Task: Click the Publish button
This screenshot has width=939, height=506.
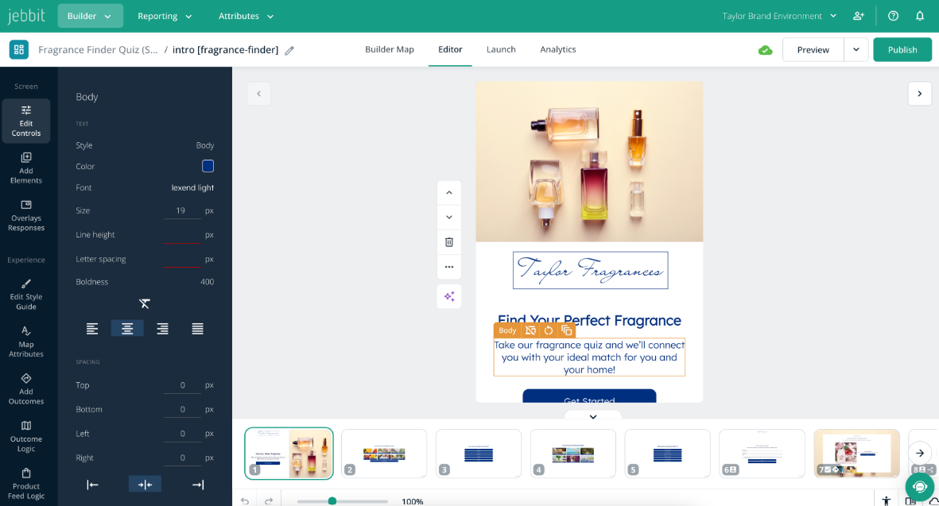Action: (x=902, y=49)
